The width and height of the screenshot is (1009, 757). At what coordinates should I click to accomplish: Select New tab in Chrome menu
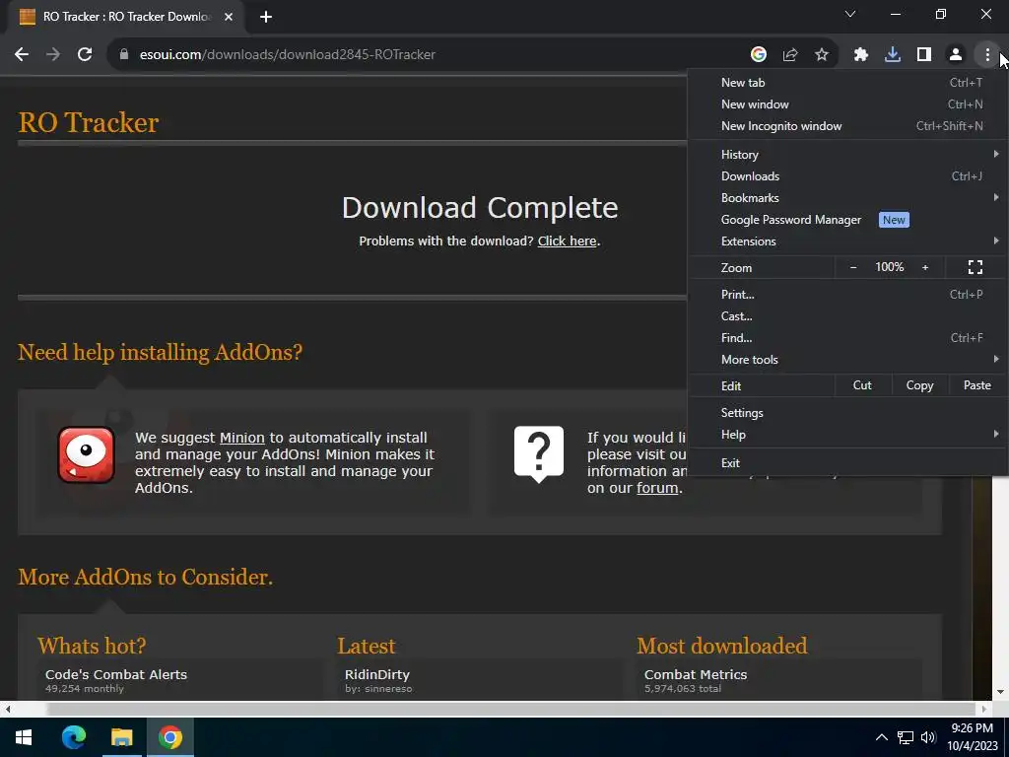click(848, 83)
